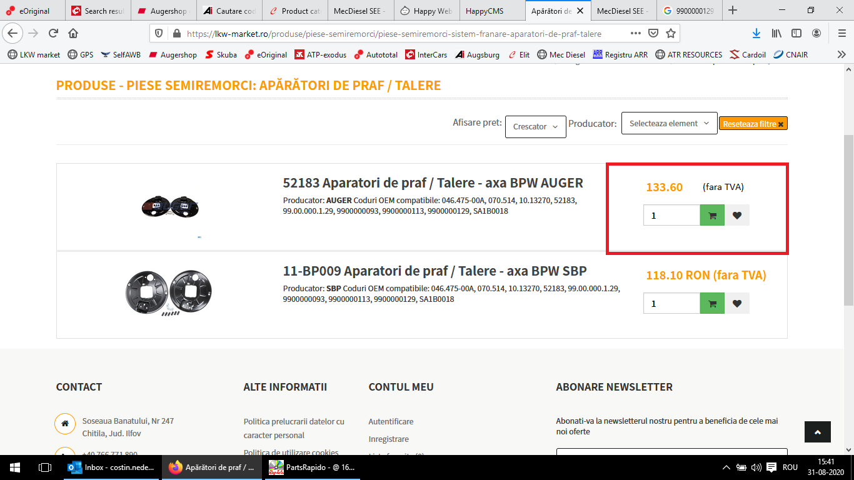
Task: Edit quantity field for SBP 11-BP009
Action: 671,303
